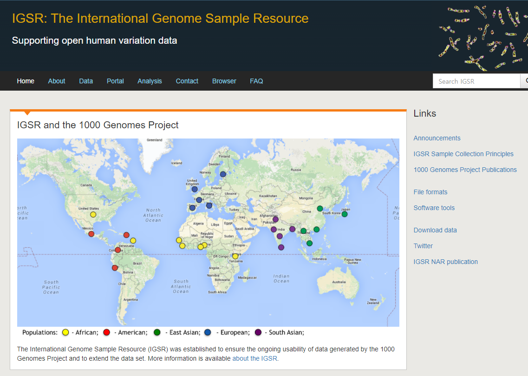This screenshot has height=376, width=528.
Task: Open the Data nav item
Action: pos(86,81)
